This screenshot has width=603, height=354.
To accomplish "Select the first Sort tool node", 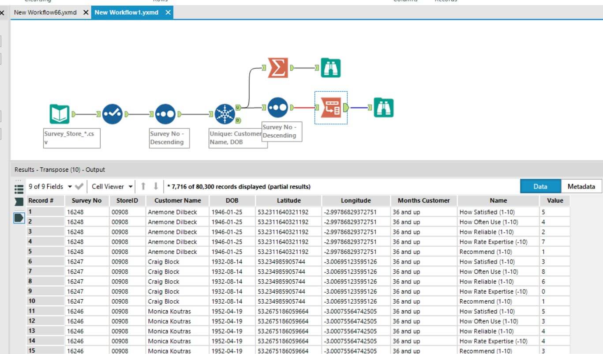I will [x=165, y=114].
